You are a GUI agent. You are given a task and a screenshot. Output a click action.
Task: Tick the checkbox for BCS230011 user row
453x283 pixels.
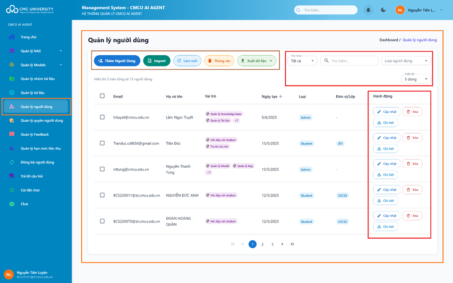click(x=102, y=195)
